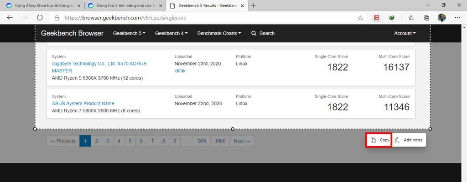The height and width of the screenshot is (182, 467).
Task: Minimize the browser window
Action: (428, 5)
